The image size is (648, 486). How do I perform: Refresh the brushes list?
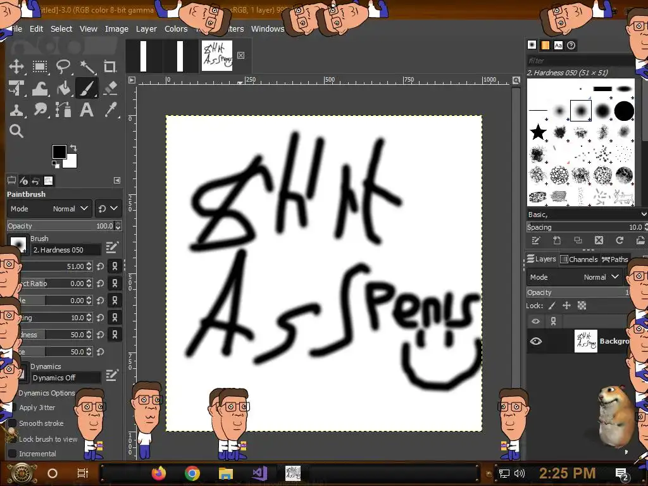(619, 240)
